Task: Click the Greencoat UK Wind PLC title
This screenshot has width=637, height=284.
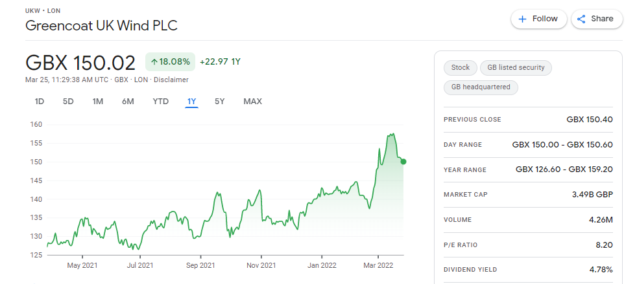Action: point(102,25)
